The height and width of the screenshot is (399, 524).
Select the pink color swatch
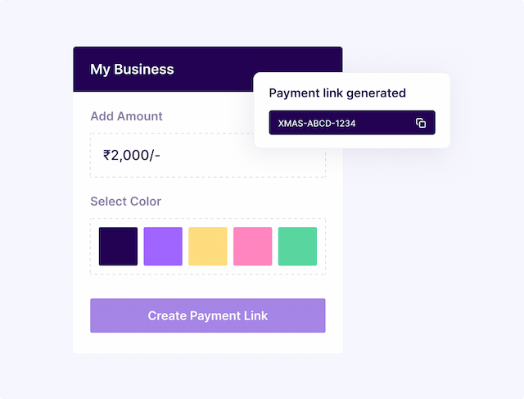tap(252, 247)
